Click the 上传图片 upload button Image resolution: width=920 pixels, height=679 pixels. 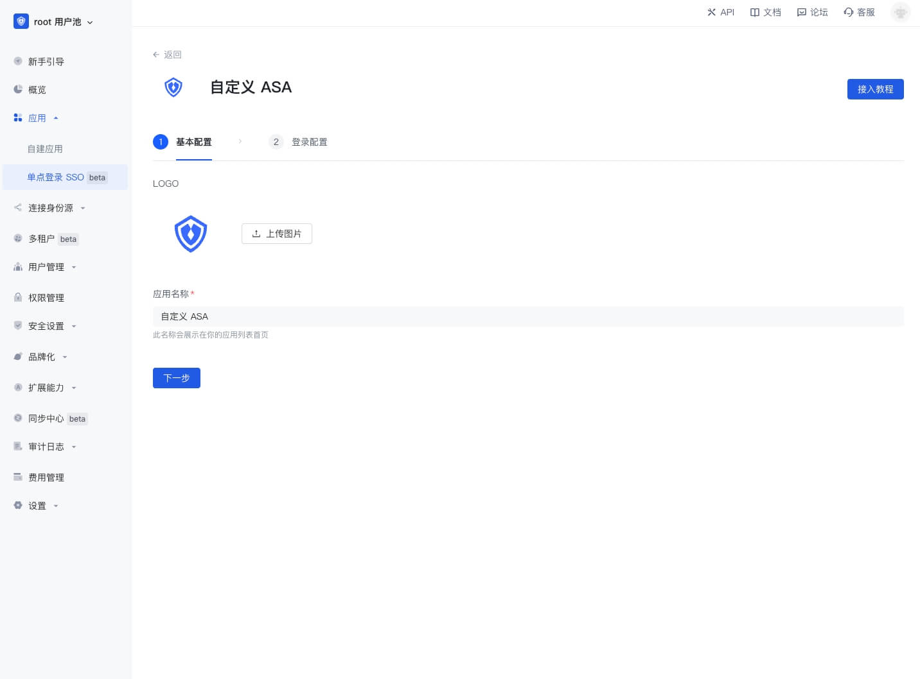coord(277,234)
